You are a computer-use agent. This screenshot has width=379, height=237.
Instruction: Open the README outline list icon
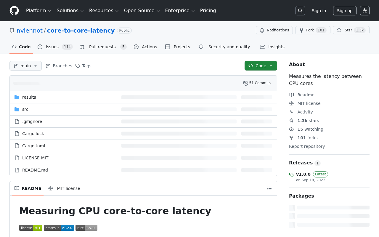269,188
